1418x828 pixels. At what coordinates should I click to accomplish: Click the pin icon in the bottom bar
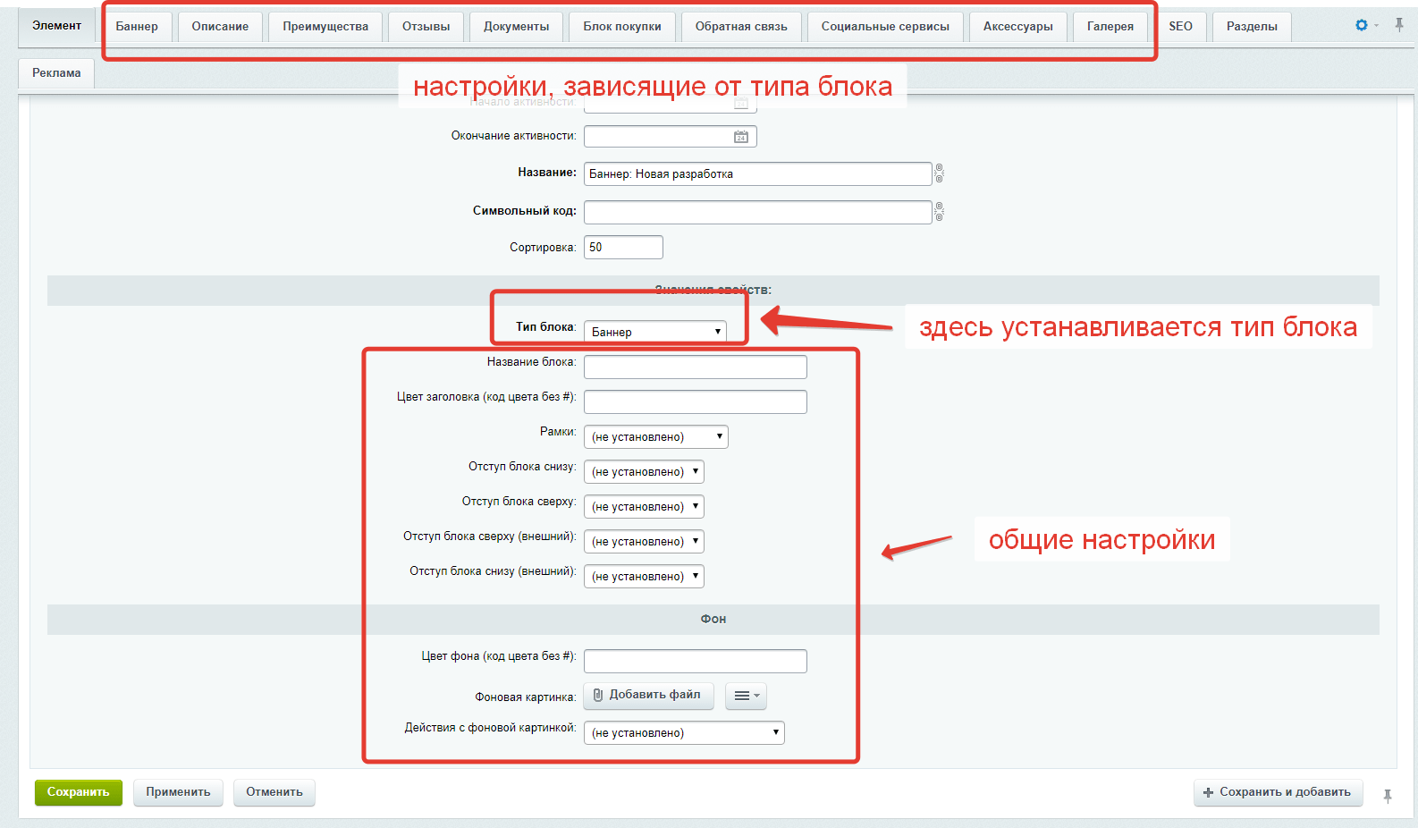(x=1387, y=795)
